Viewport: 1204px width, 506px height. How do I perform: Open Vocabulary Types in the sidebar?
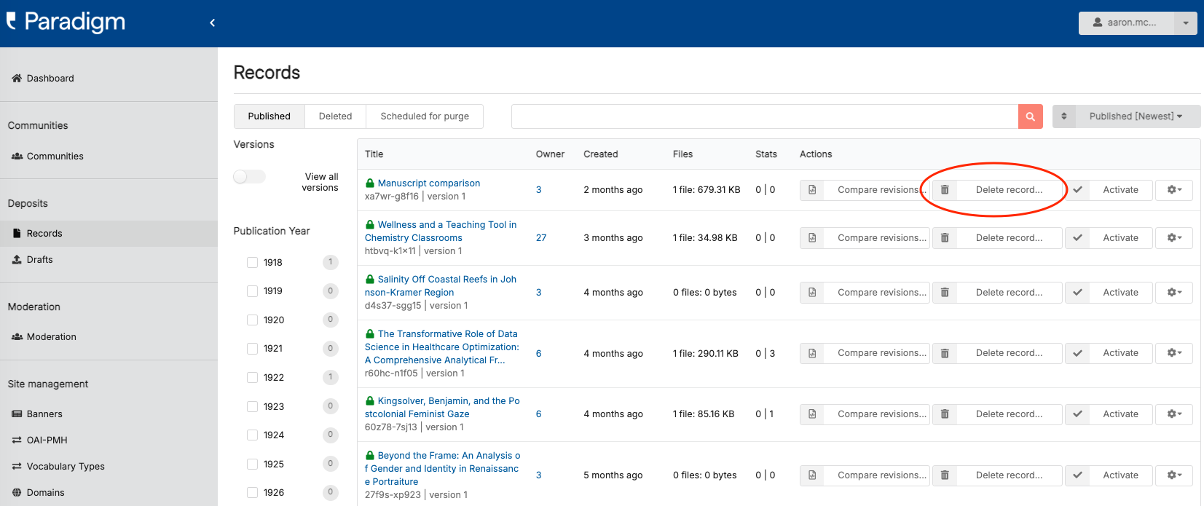(66, 467)
